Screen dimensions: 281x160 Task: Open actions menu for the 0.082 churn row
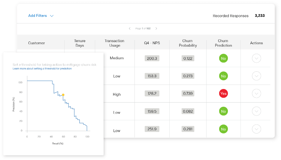(x=256, y=111)
